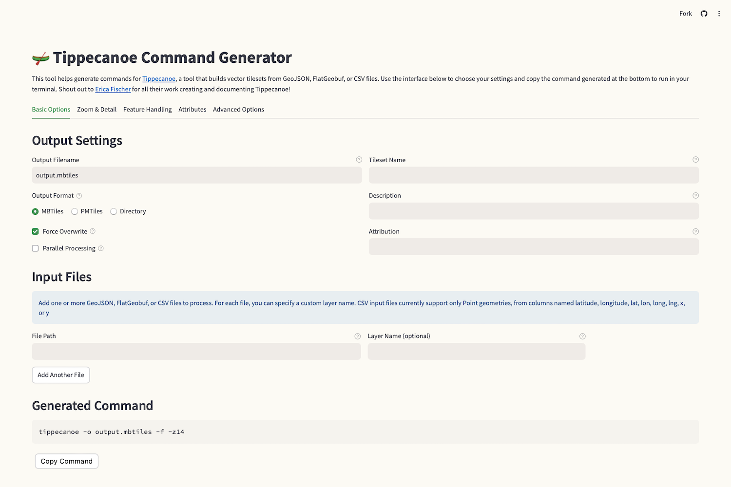Focus the Output Filename input
The image size is (731, 487).
click(197, 175)
